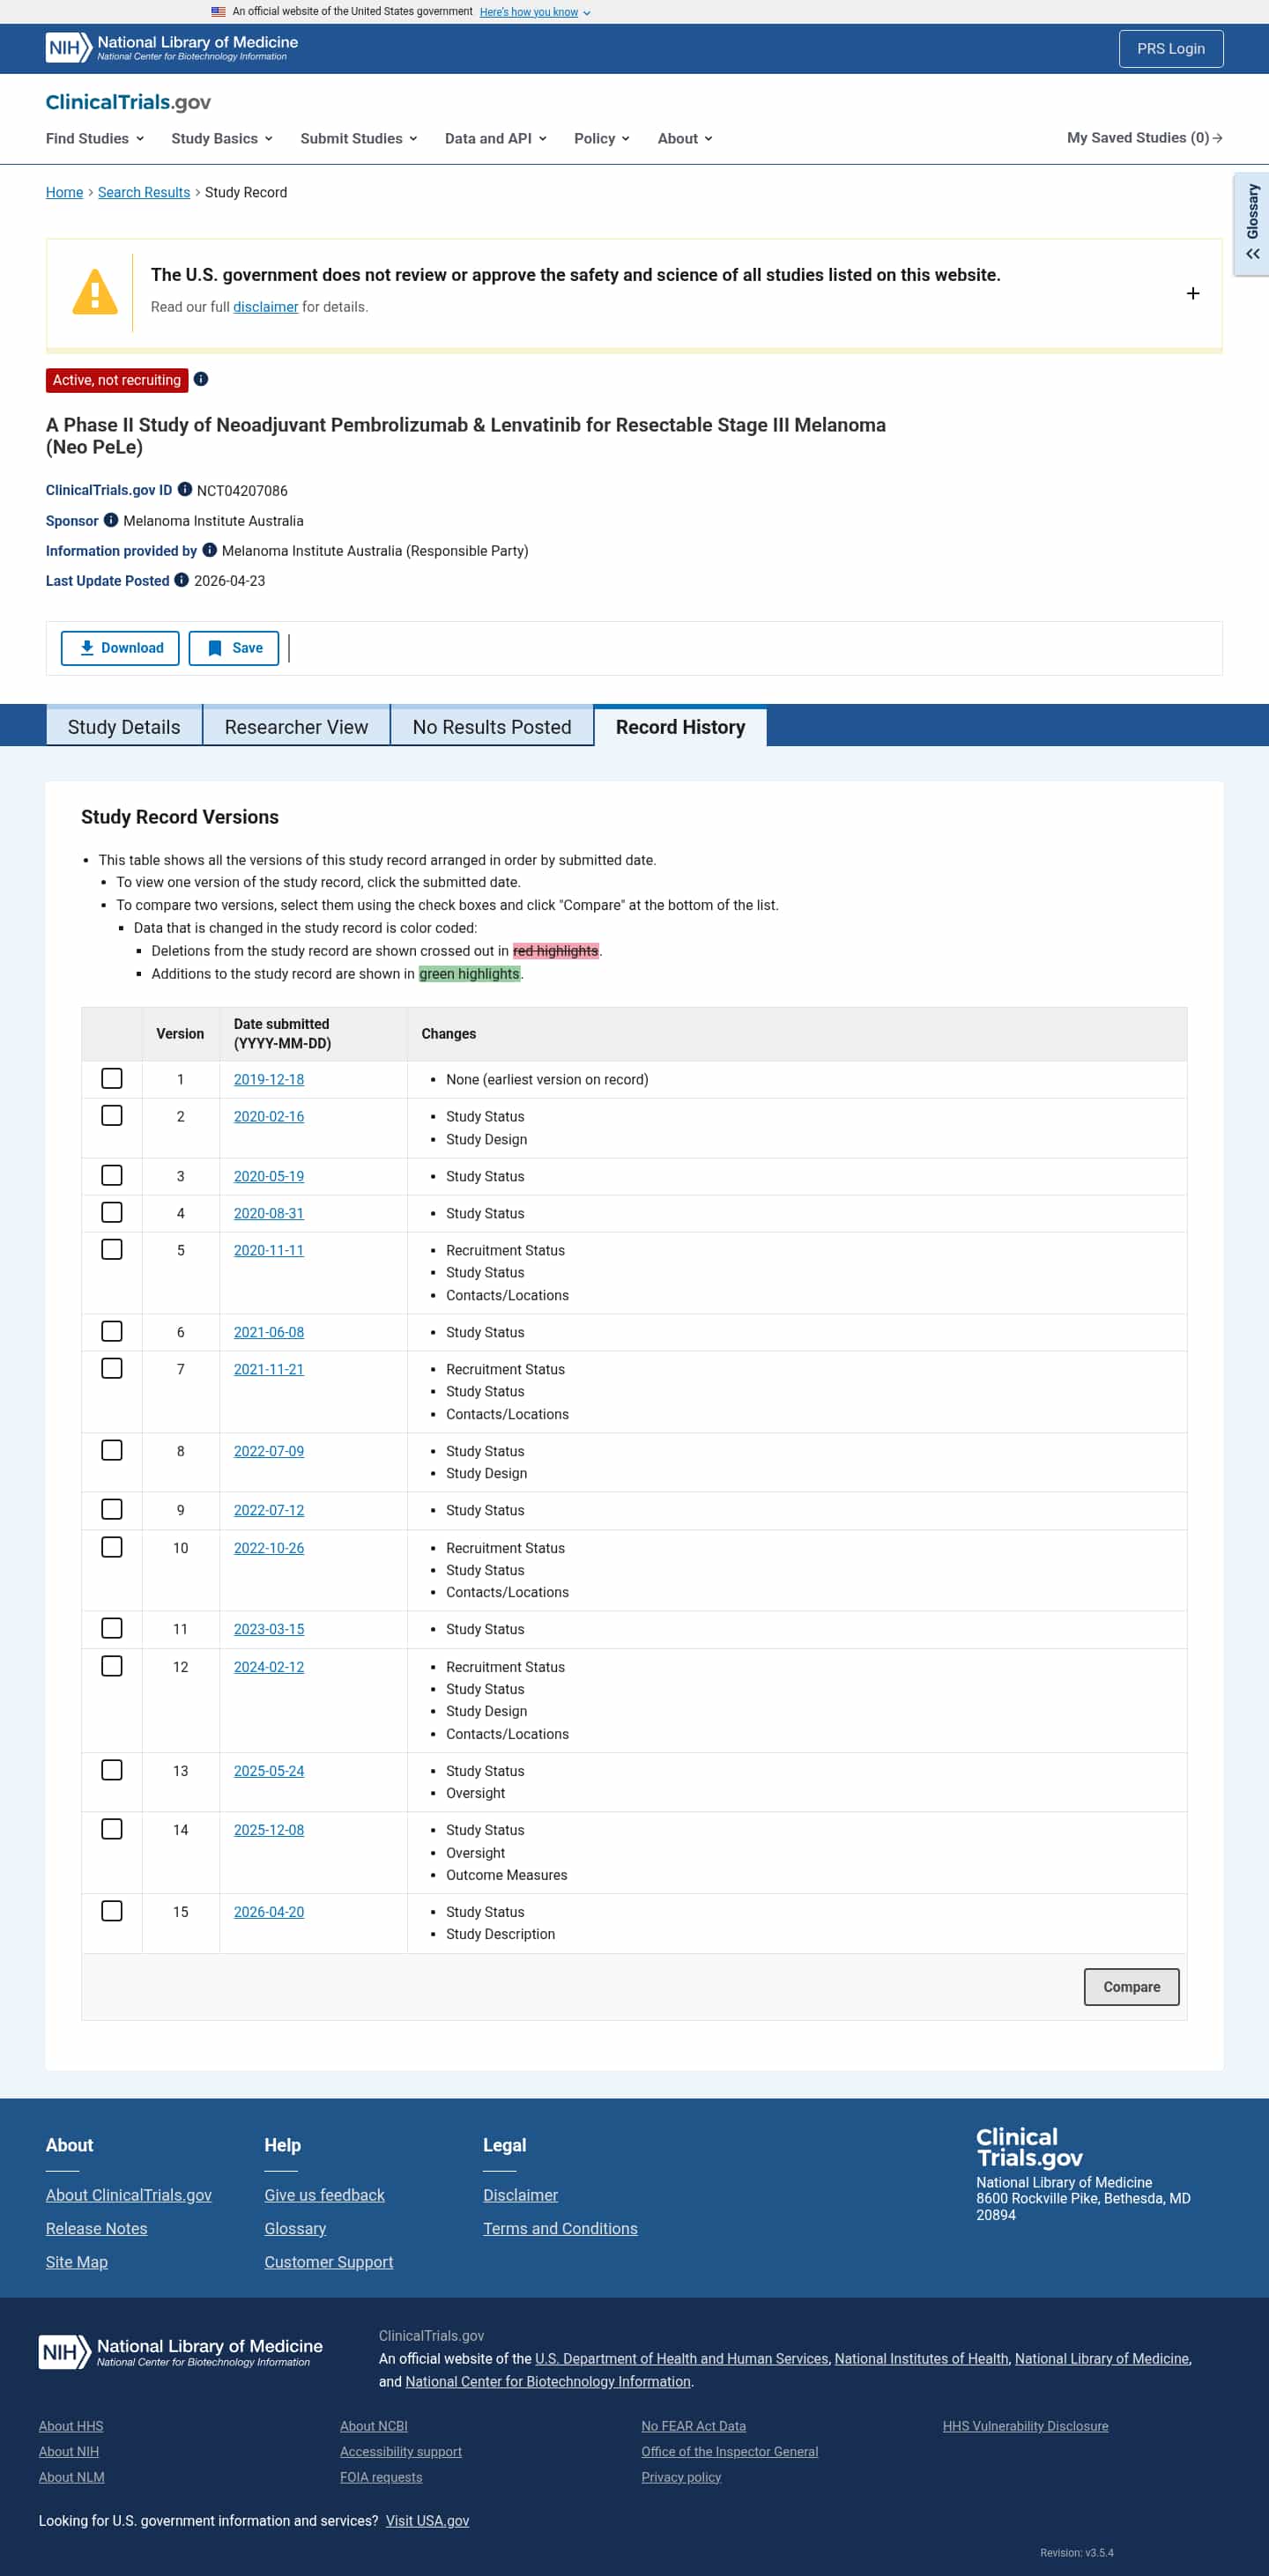Click the info icon beside Last Update Posted
Viewport: 1269px width, 2576px height.
point(182,580)
